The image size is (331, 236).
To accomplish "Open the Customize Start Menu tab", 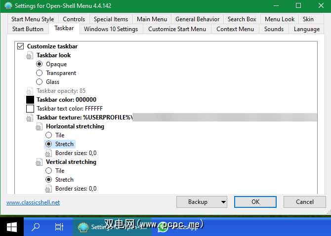I will click(x=177, y=29).
